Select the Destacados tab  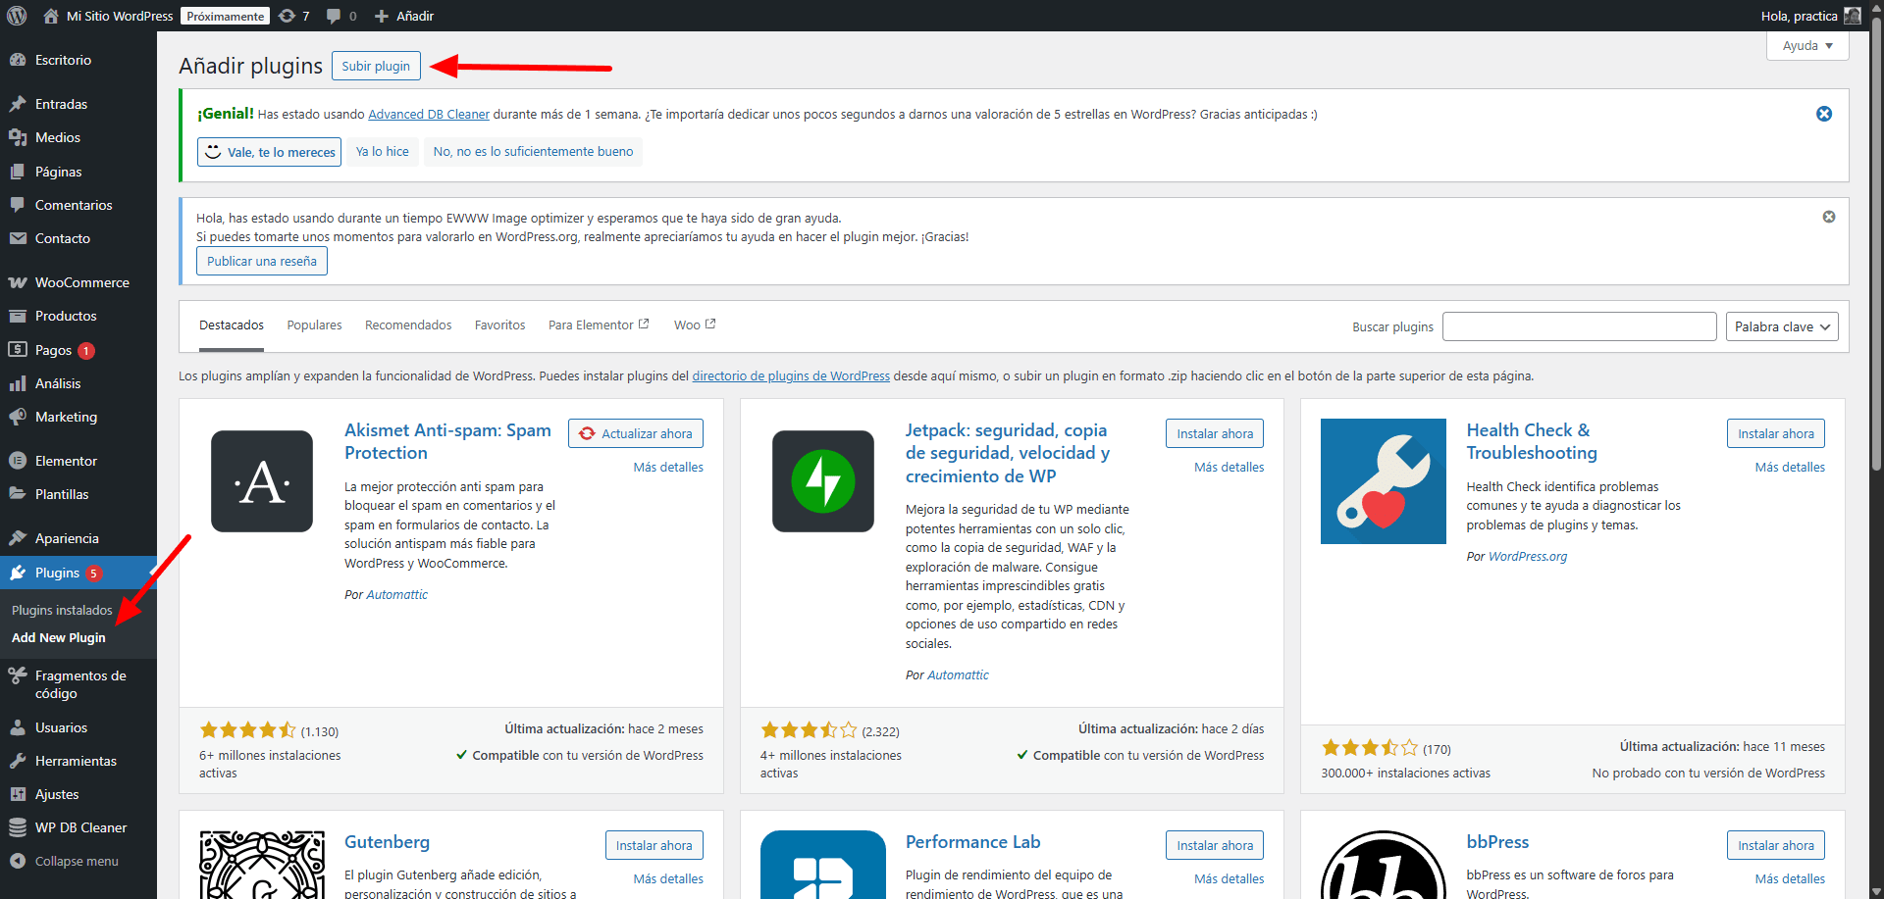(x=232, y=325)
